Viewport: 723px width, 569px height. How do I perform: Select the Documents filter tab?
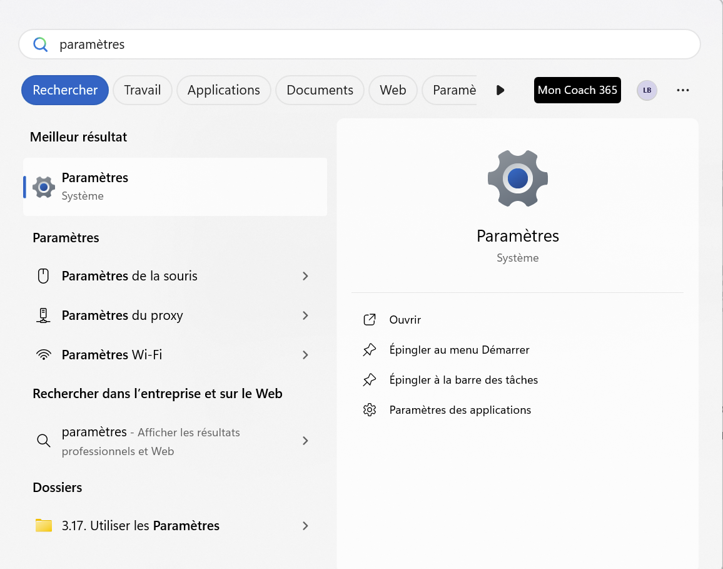(320, 90)
